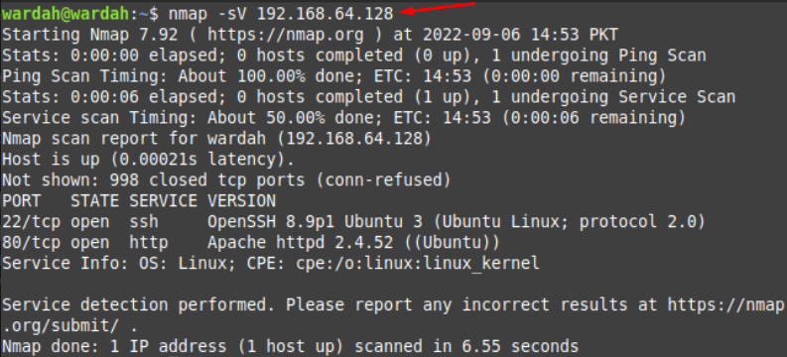Click the IP address 192.168.64.128 in the command

coord(326,14)
